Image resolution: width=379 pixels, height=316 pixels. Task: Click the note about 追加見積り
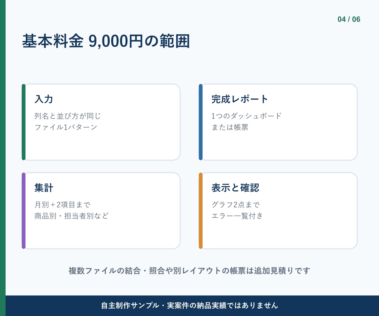pyautogui.click(x=189, y=271)
